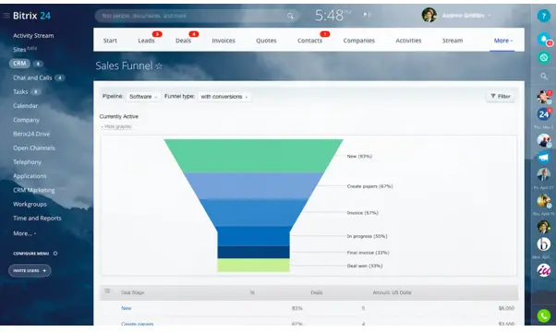Screen dimensions: 556x332
Task: Click the table settings icon beside Deal Stage
Action: click(107, 290)
